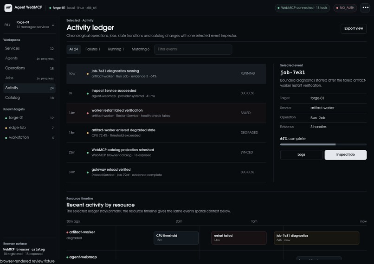Click the artifact-worker resource row label
This screenshot has height=264, width=374.
click(x=82, y=232)
